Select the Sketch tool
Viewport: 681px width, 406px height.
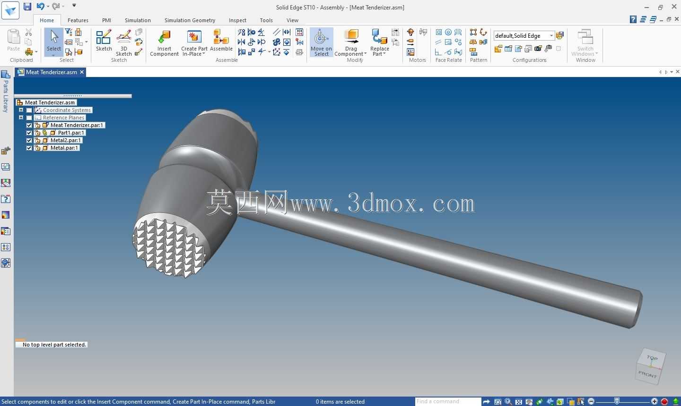[104, 40]
